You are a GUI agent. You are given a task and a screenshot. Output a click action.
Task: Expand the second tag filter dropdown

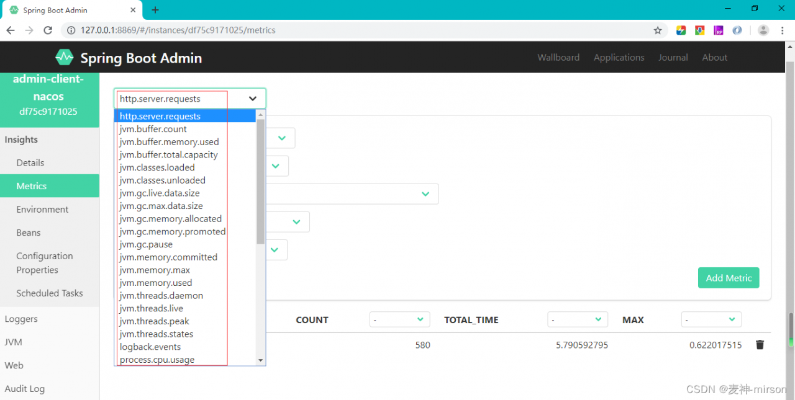point(277,166)
